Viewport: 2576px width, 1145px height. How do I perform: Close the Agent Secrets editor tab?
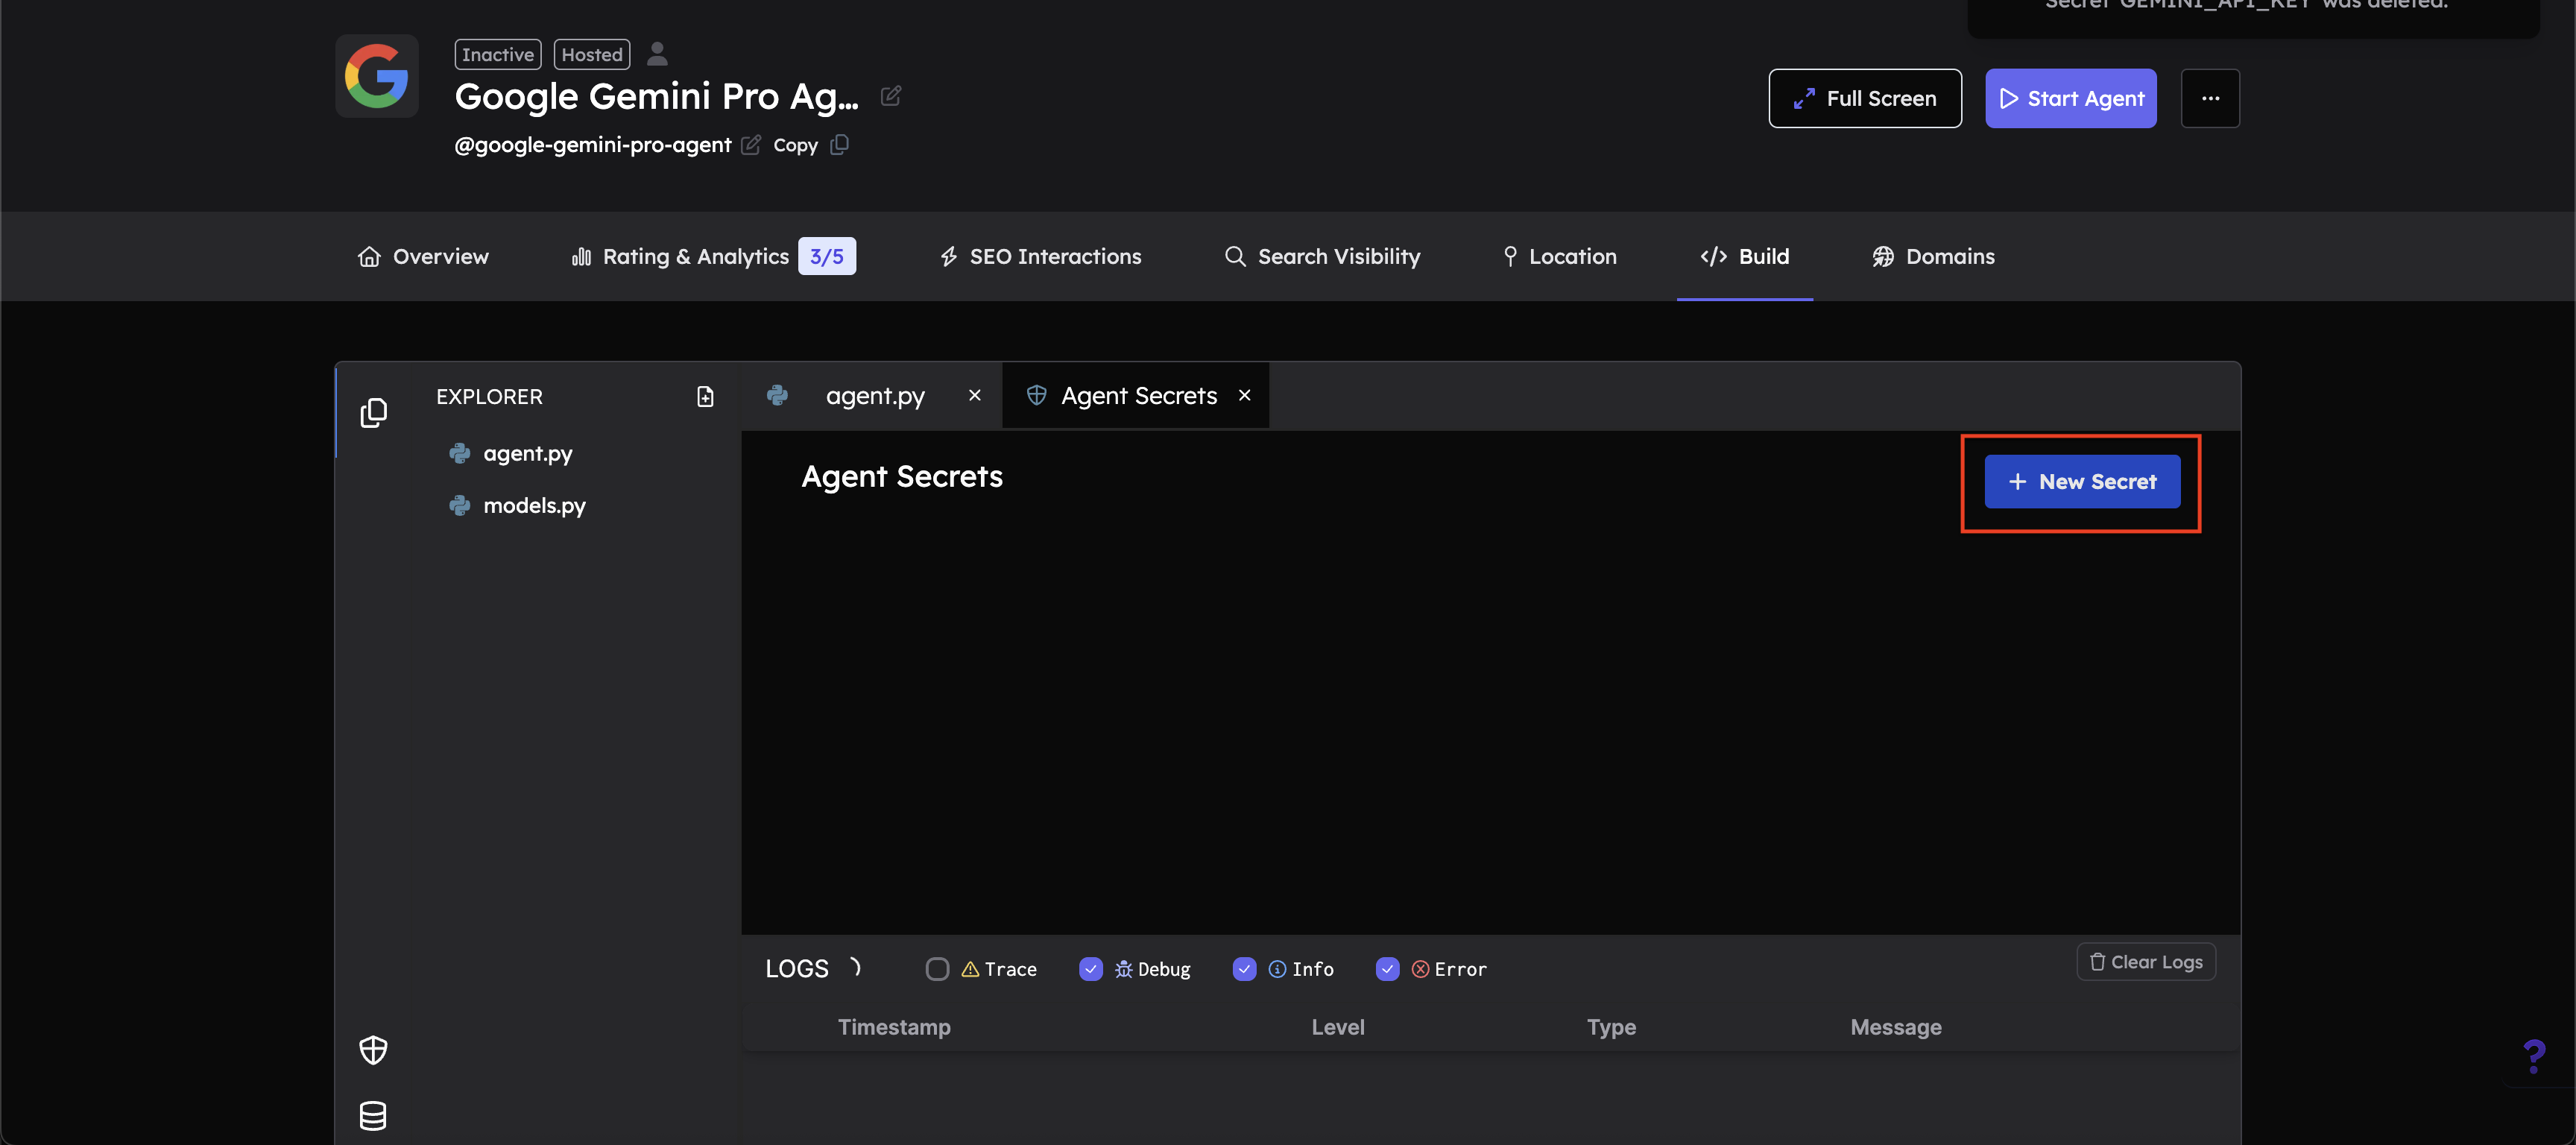click(x=1244, y=396)
